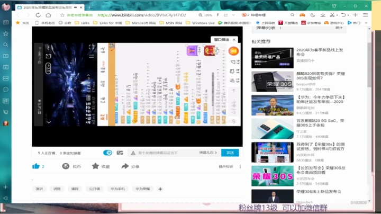381x214 pixels.
Task: Click the 华为手机 tag
Action: [x=117, y=189]
